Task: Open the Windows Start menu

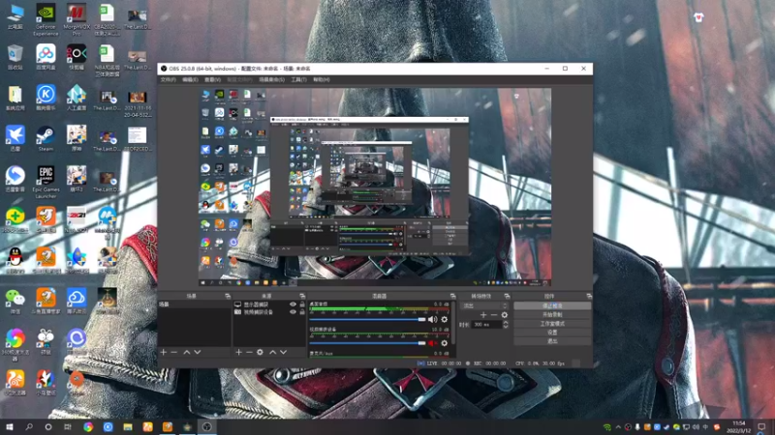Action: coord(10,427)
